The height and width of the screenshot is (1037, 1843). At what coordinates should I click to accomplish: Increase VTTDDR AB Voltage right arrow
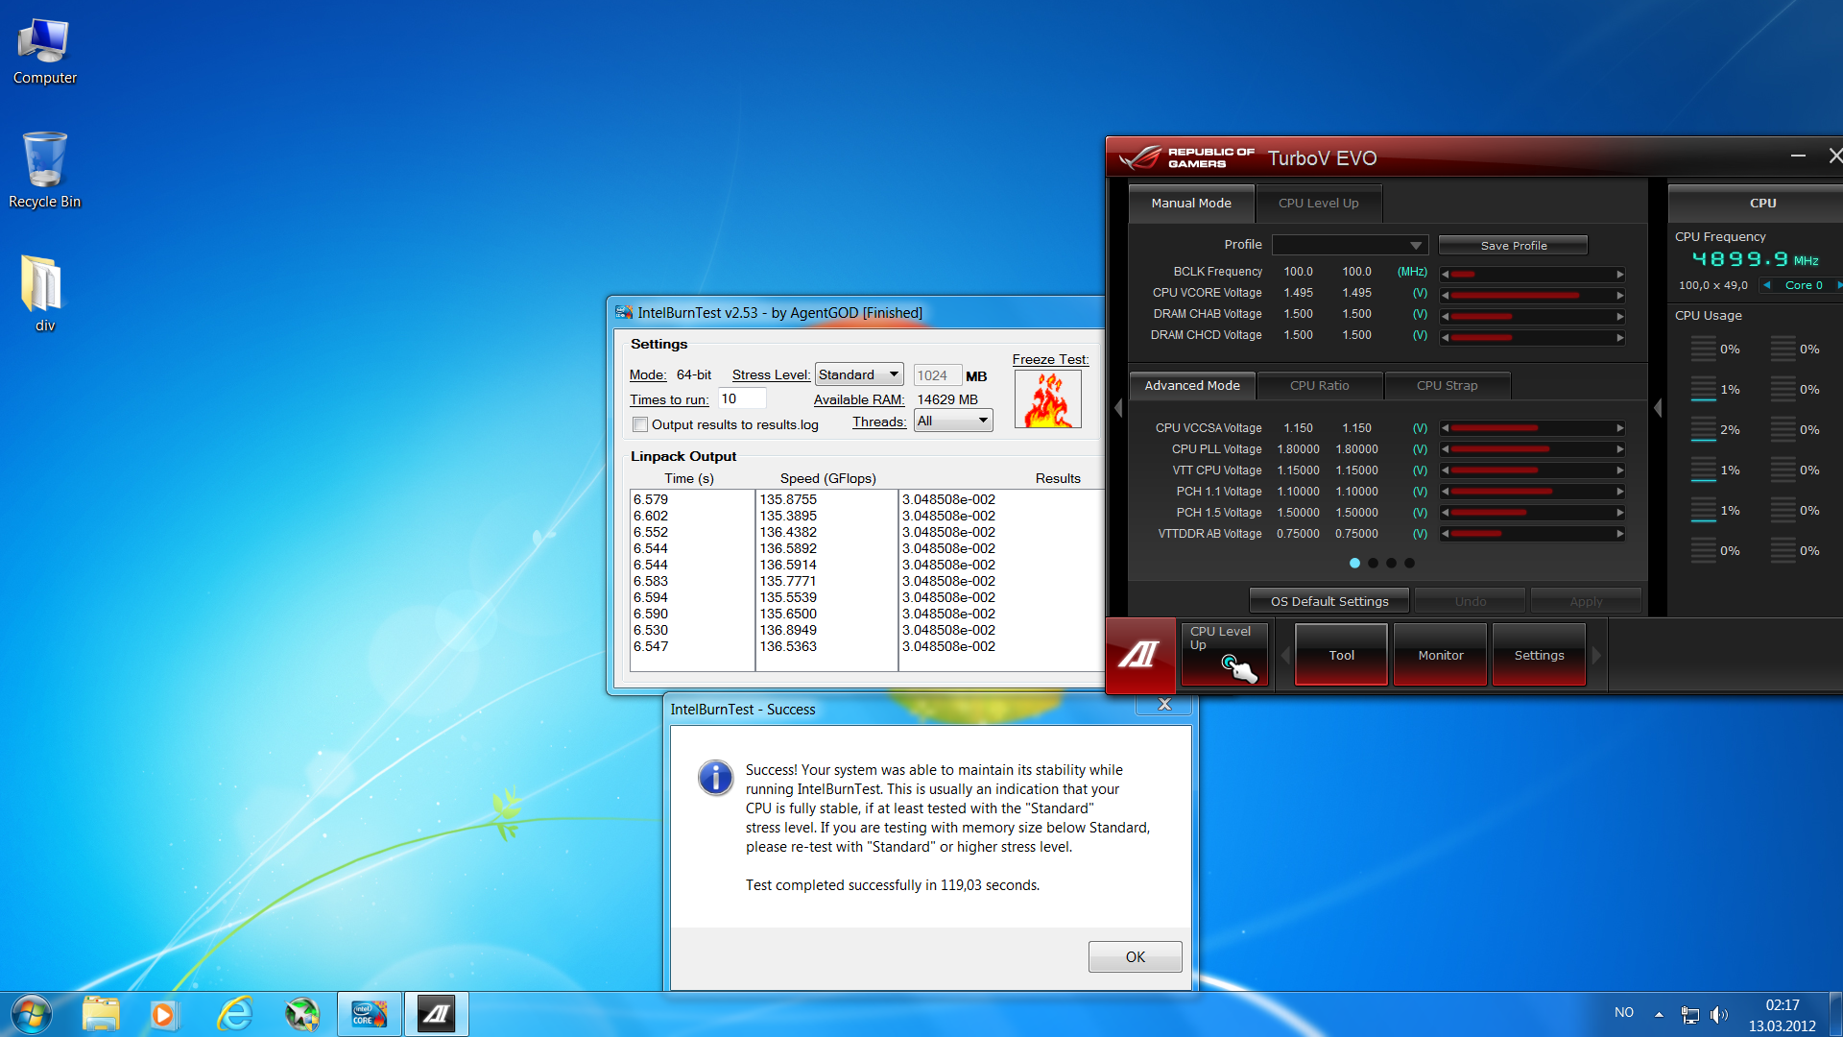[x=1620, y=534]
